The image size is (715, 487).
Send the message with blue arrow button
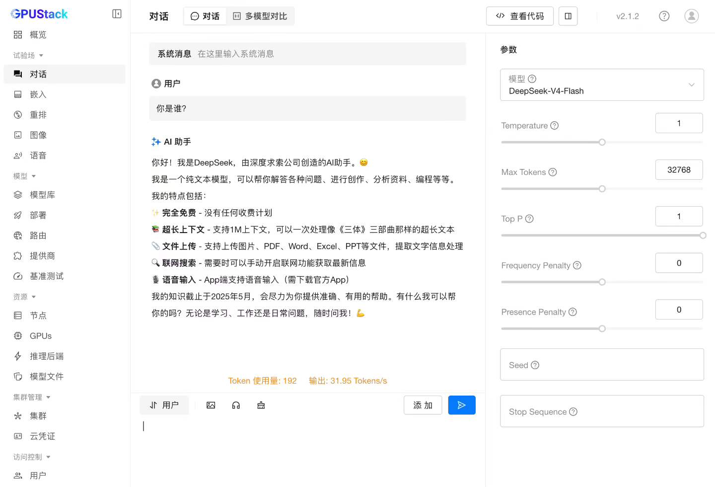pos(462,405)
